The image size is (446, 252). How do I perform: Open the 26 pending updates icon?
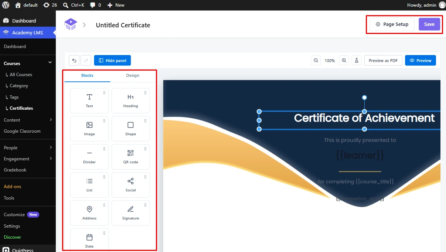click(x=50, y=5)
